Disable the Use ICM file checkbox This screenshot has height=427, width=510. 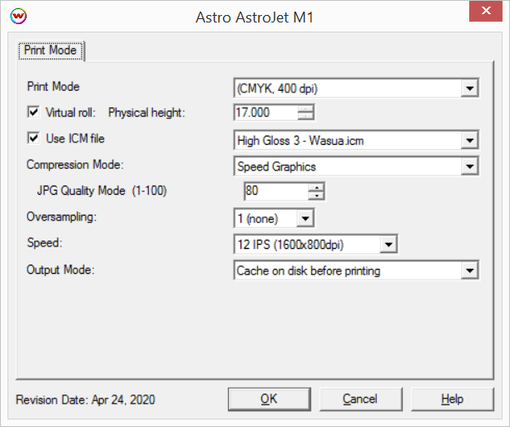tap(33, 138)
